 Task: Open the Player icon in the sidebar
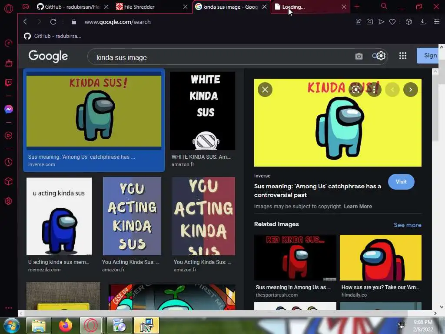pyautogui.click(x=9, y=136)
